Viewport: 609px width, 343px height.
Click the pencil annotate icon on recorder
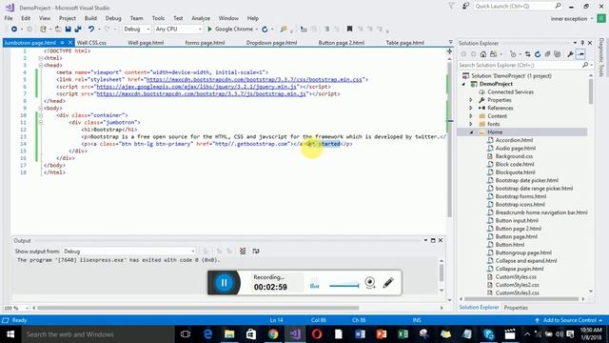coord(388,283)
